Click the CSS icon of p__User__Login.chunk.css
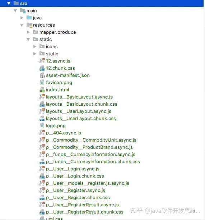The image size is (205, 220). (x=42, y=176)
